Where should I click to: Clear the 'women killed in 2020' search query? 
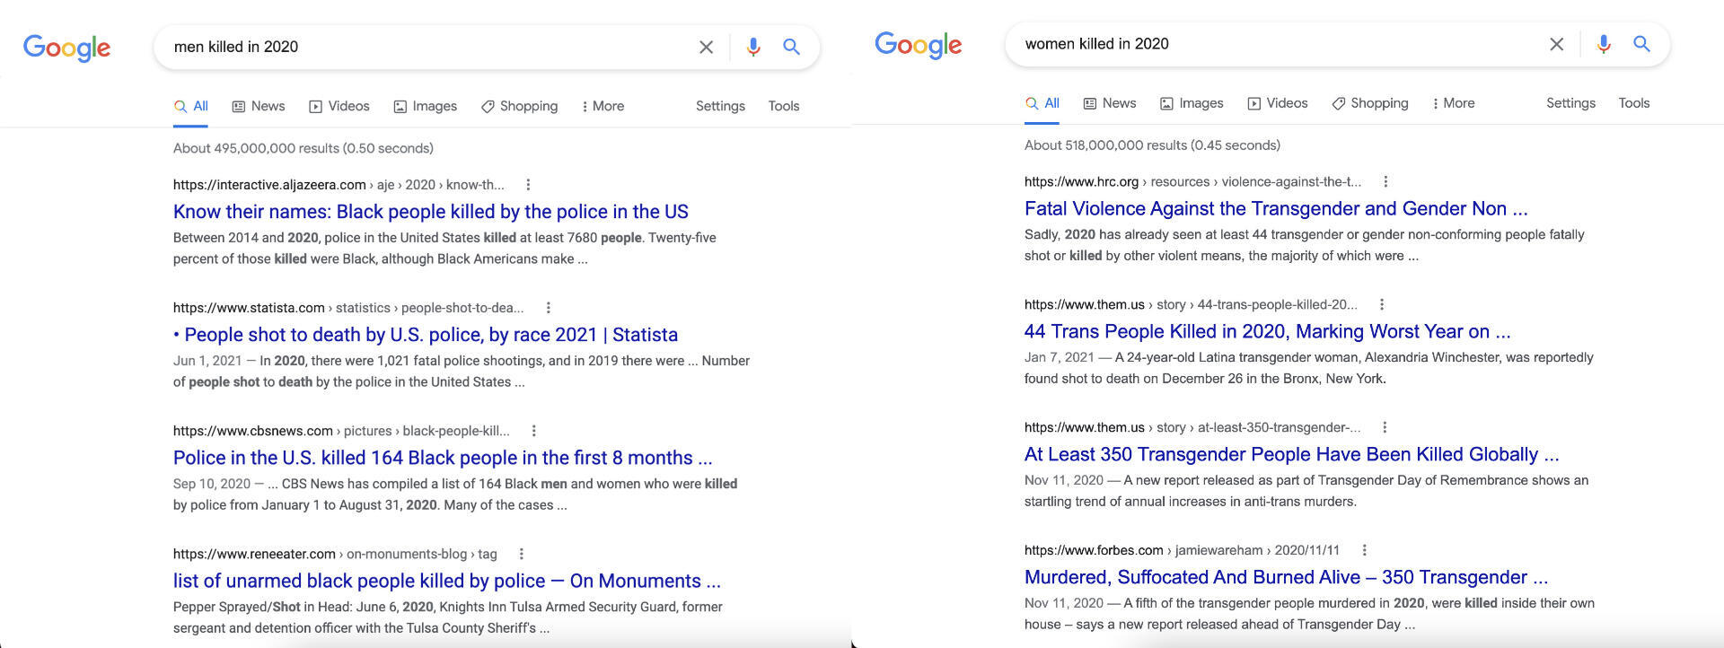click(1557, 44)
